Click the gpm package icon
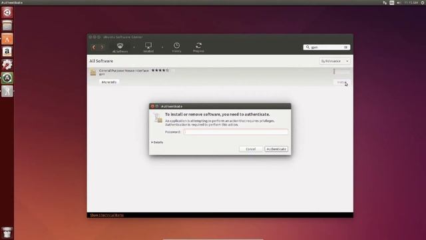Screen dimensions: 426x240 pos(93,72)
